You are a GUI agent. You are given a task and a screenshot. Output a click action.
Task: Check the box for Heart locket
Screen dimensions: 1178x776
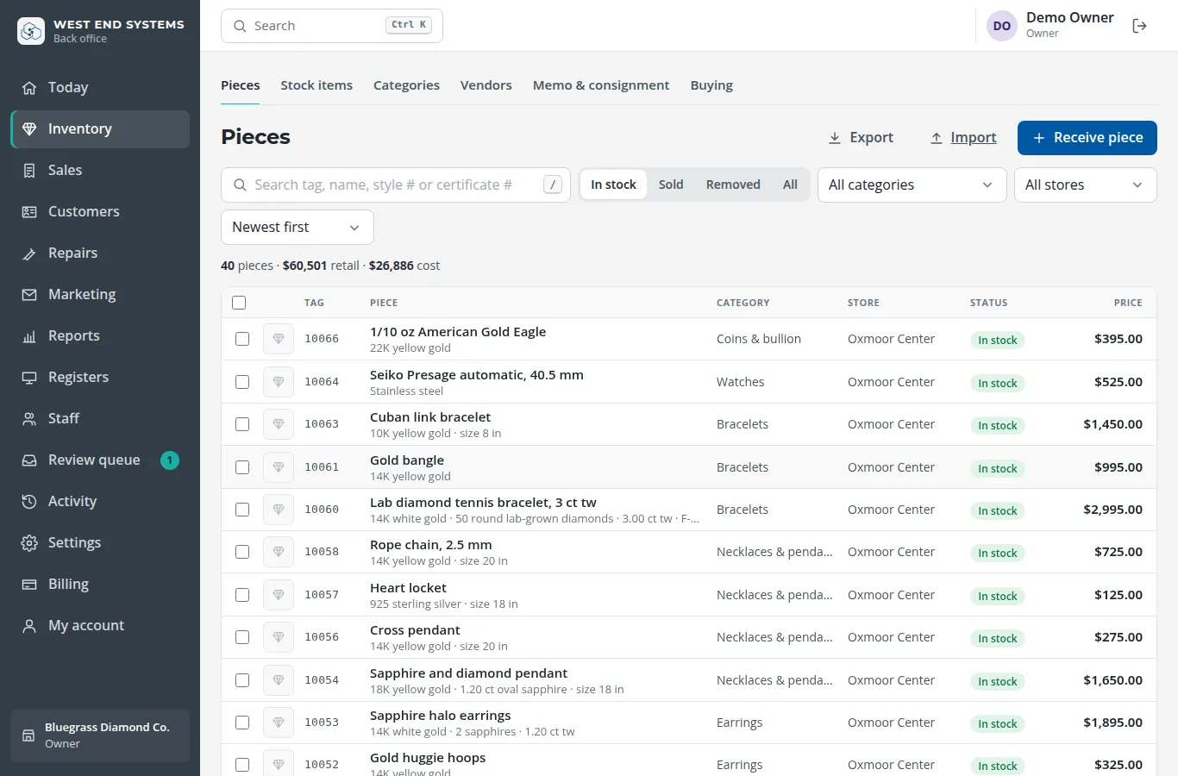click(x=242, y=595)
